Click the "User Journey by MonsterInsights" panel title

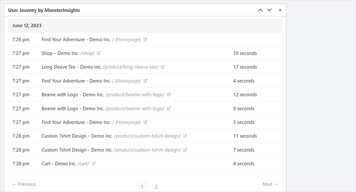[44, 10]
